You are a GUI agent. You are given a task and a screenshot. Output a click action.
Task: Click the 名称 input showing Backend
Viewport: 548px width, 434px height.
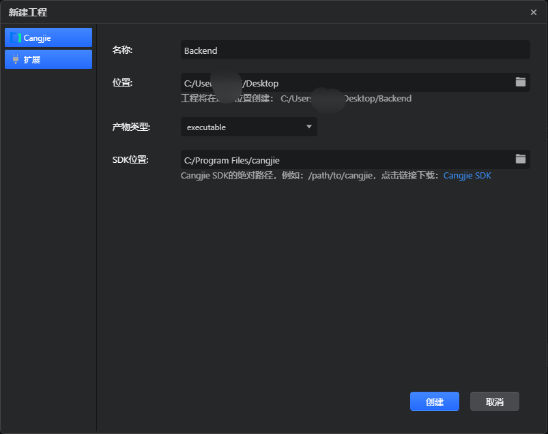[x=355, y=50]
